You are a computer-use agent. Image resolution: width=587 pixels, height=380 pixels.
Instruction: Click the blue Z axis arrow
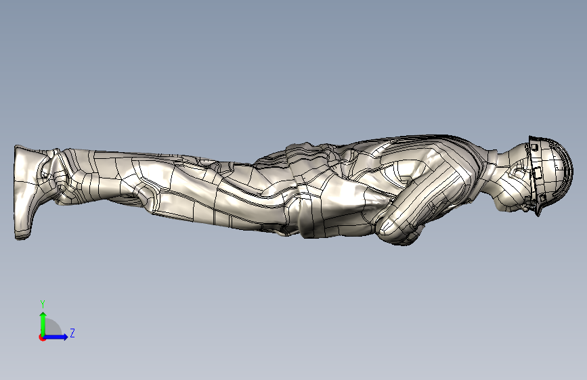56,337
